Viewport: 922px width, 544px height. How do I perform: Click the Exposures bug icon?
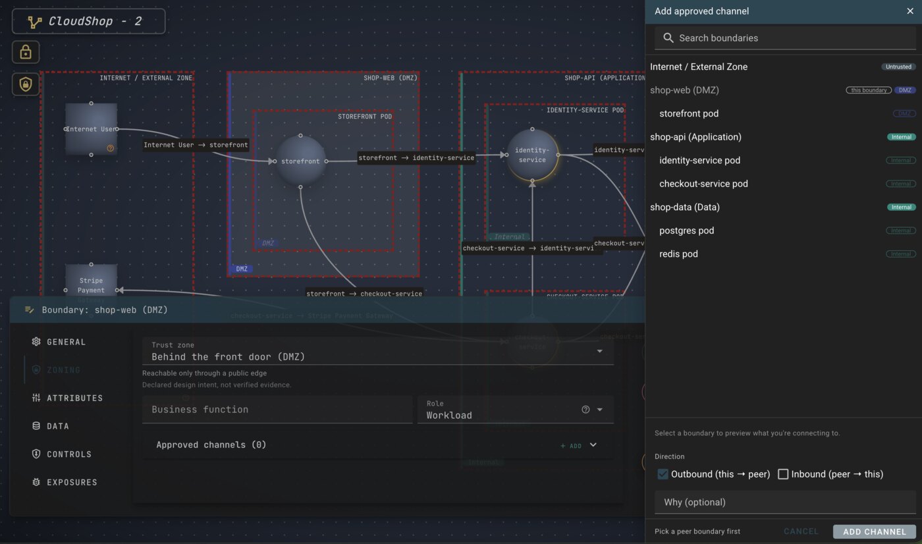tap(36, 482)
